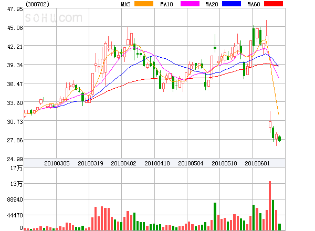Viewport: 315px width, 231px height.
Task: Click the tallest green volume bar in mid-May
Action: 215,216
